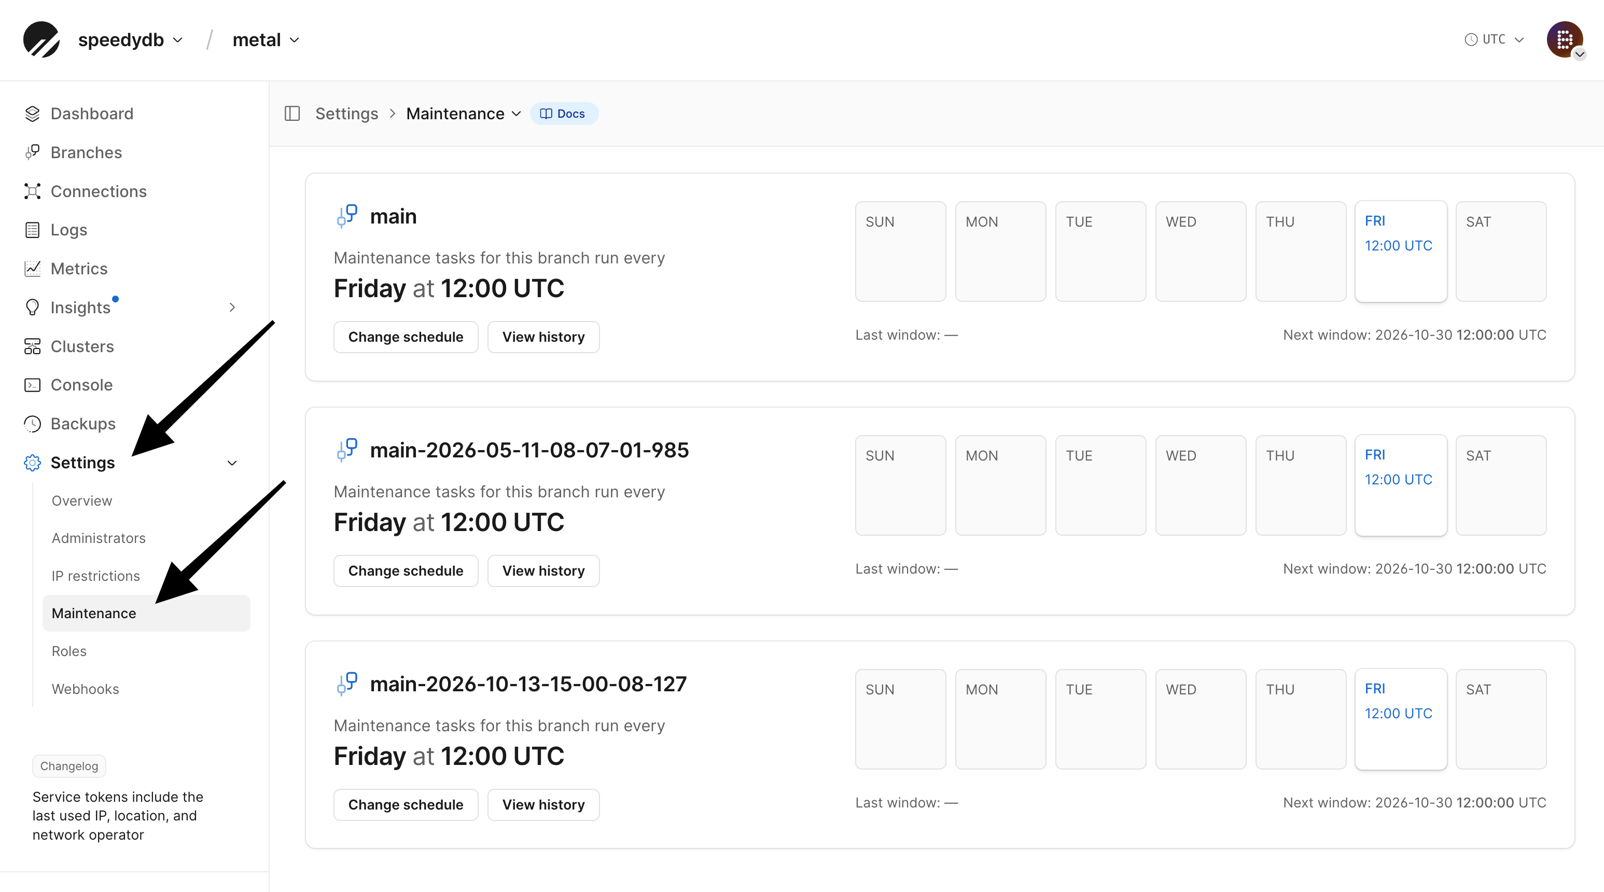Click Change schedule for main branch
Viewport: 1604px width, 892px height.
[406, 337]
